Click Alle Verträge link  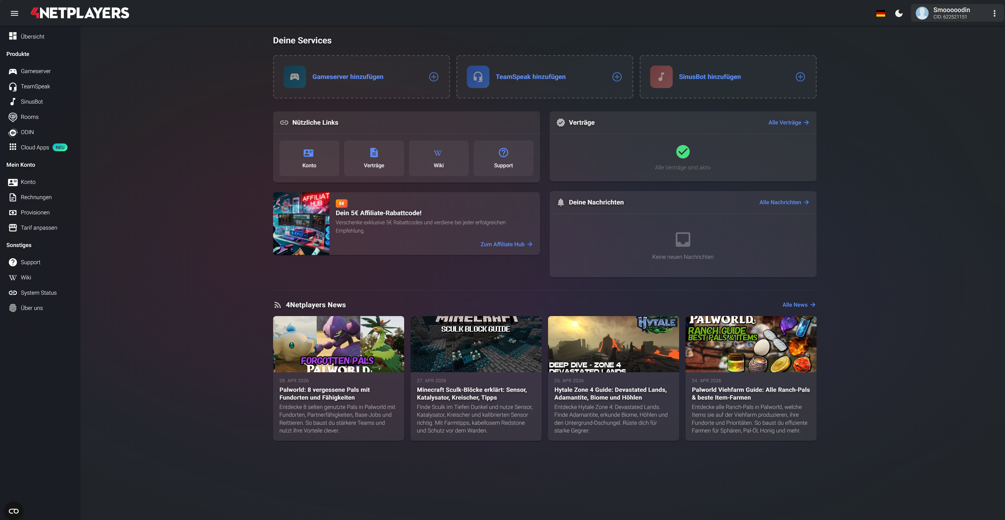click(788, 122)
